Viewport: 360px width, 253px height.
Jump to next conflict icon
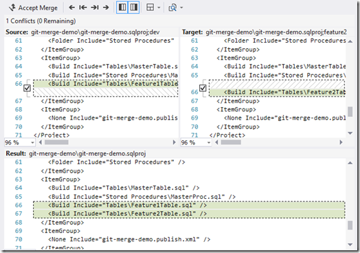(x=95, y=8)
